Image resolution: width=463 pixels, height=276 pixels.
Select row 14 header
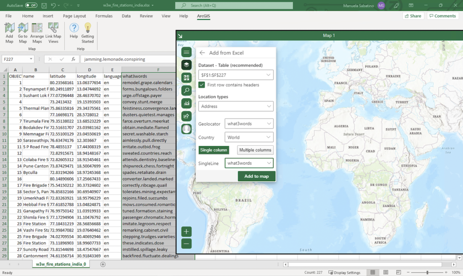coord(4,160)
